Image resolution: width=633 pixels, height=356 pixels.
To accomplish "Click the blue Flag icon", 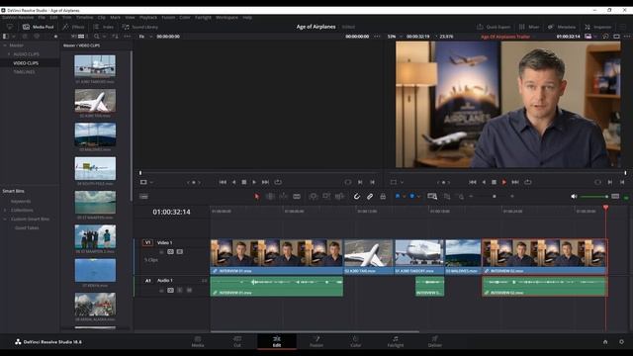I will click(x=398, y=196).
